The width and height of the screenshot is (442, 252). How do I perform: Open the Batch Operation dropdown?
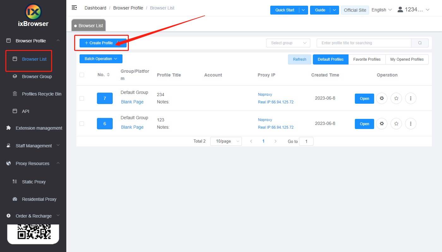tap(101, 59)
